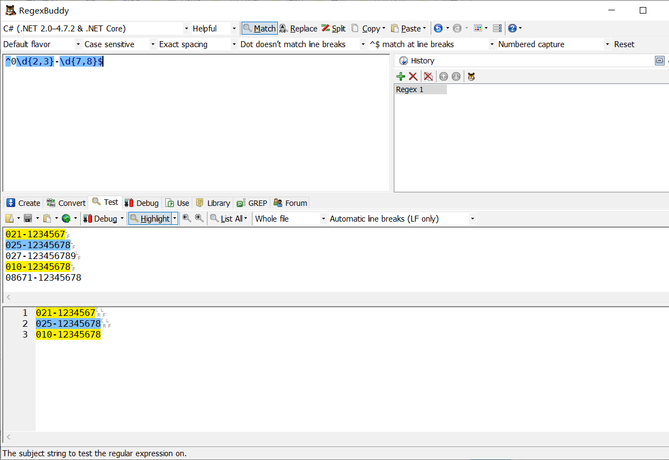
Task: Open the Default flavor dropdown
Action: [42, 44]
